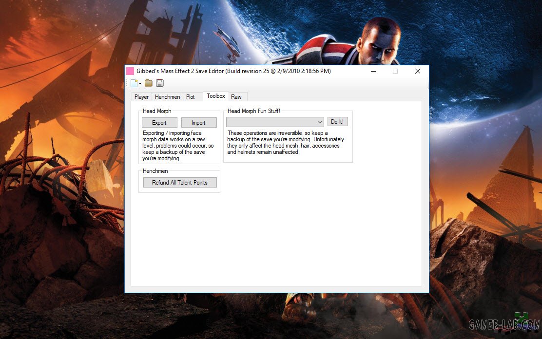Click the 'Henchmen' group box label
This screenshot has width=542, height=339.
[x=155, y=171]
